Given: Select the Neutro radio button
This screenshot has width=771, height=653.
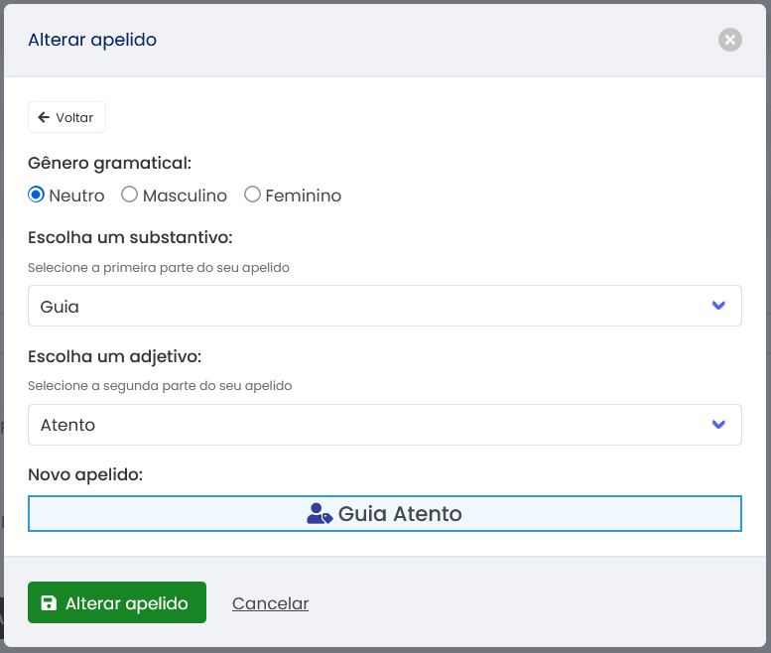Looking at the screenshot, I should pyautogui.click(x=37, y=195).
